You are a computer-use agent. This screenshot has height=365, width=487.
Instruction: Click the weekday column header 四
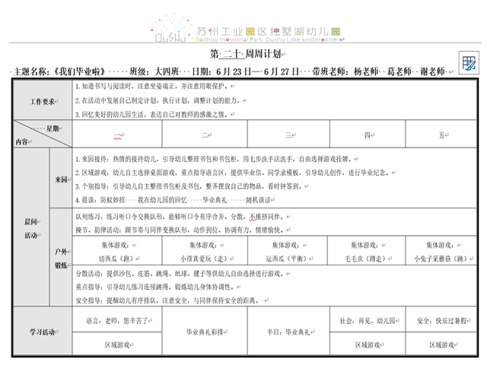pos(368,134)
